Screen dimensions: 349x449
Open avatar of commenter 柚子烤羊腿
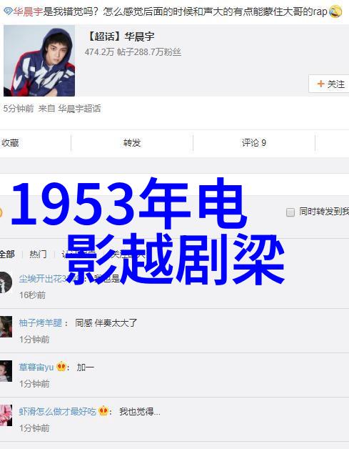click(x=6, y=327)
